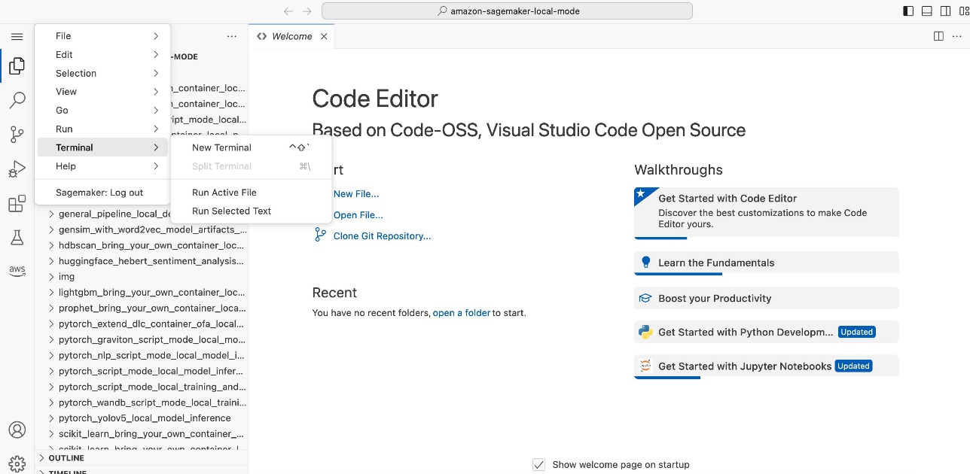970x474 pixels.
Task: Open the Extensions view icon
Action: (17, 204)
